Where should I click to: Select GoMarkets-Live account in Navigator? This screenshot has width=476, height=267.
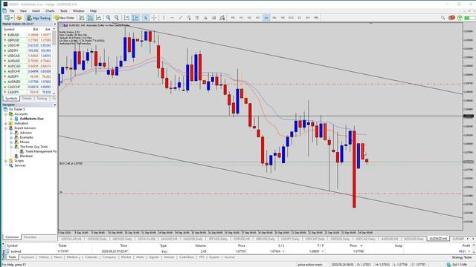(x=31, y=119)
